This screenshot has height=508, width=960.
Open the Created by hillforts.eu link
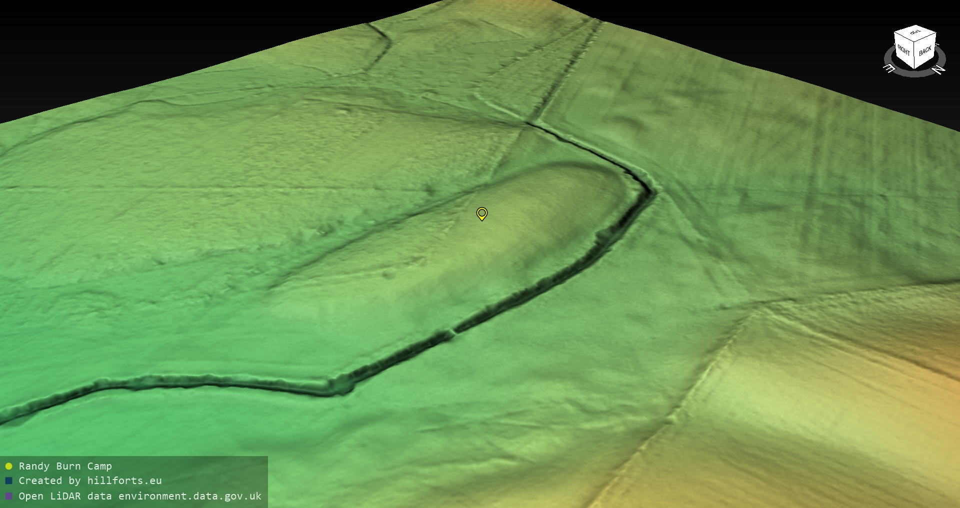(90, 481)
